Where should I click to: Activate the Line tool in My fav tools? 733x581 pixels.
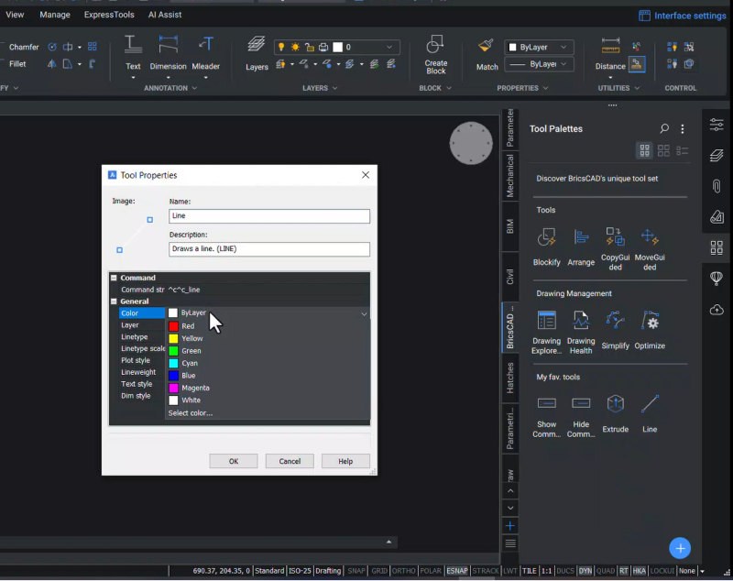[650, 405]
